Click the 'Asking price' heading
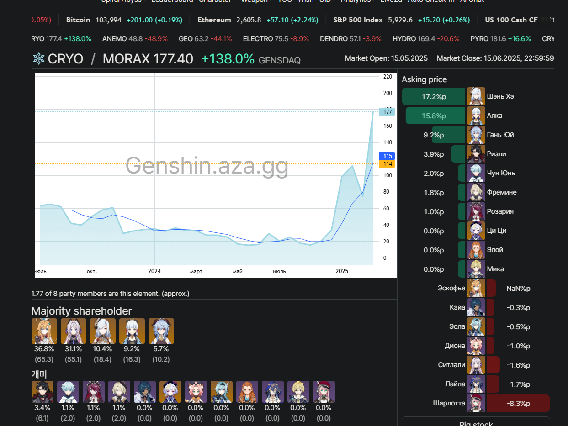This screenshot has width=568, height=426. tap(424, 79)
